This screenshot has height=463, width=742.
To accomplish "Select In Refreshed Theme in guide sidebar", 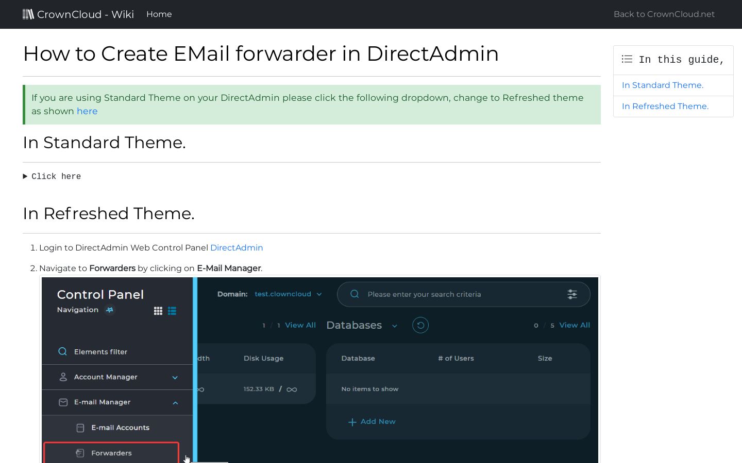I will click(x=665, y=106).
